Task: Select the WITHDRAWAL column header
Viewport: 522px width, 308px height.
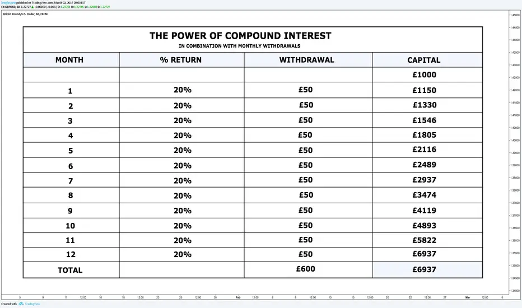Action: [306, 60]
